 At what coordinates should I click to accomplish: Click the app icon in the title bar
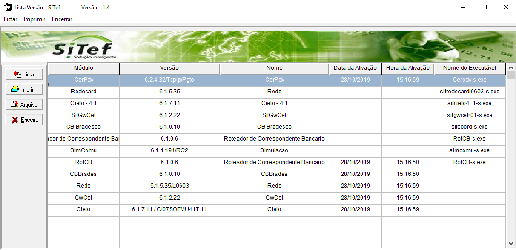[x=8, y=7]
